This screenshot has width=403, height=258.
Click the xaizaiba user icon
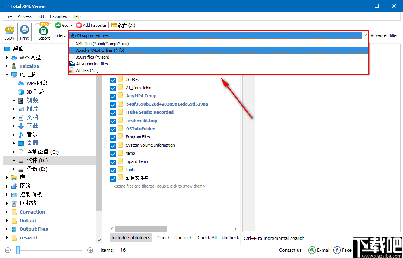(x=14, y=66)
